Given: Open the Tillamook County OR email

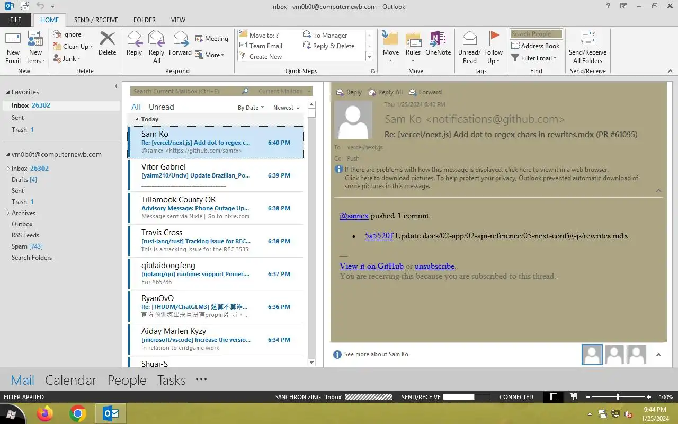Looking at the screenshot, I should [x=216, y=208].
